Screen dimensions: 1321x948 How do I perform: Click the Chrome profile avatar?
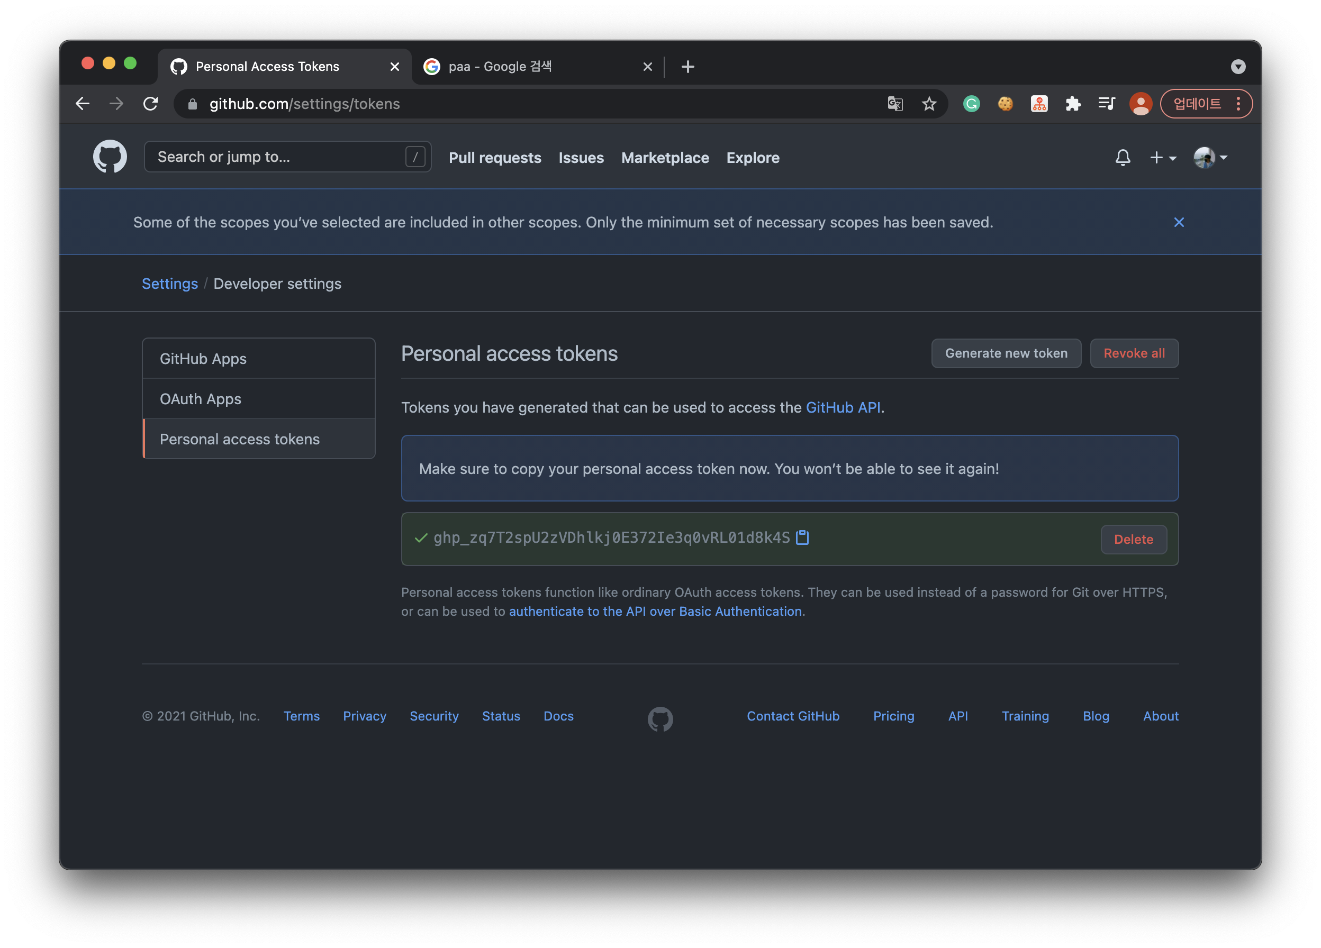point(1141,104)
